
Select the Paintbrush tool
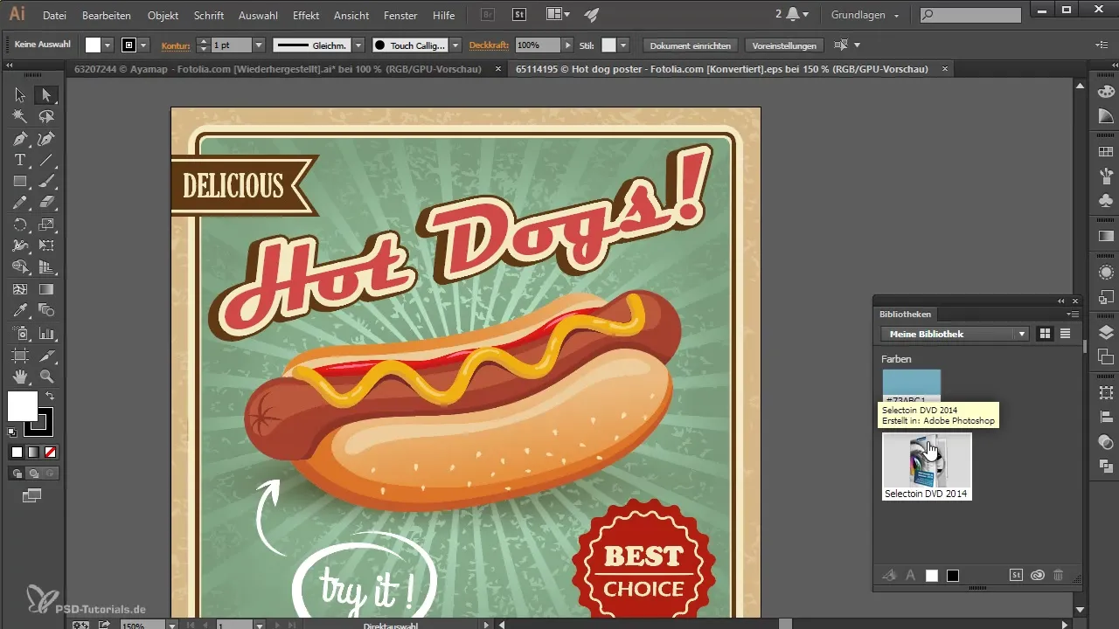click(x=46, y=182)
